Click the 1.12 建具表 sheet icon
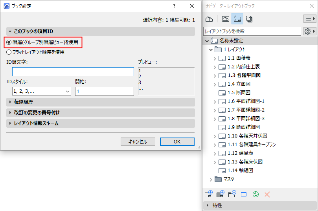Screen dimensions: 318x211 pyautogui.click(x=222, y=153)
